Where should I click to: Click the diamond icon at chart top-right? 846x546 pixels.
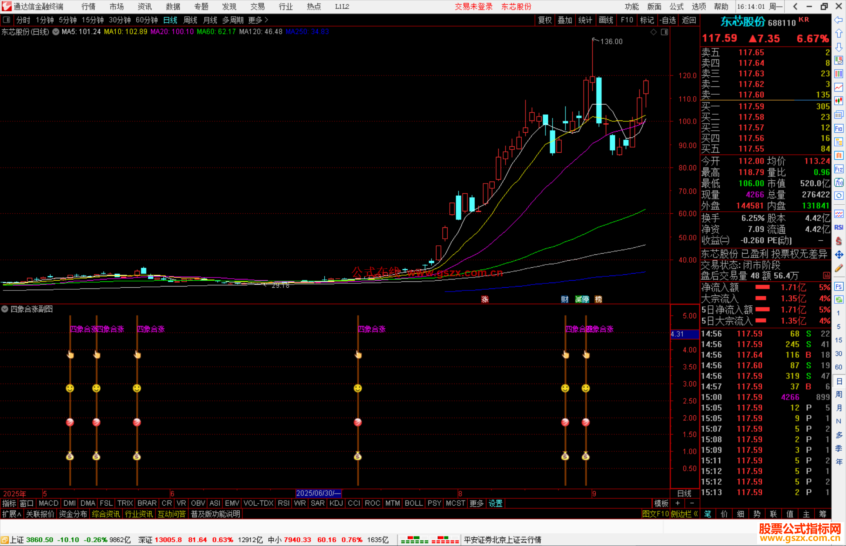point(654,32)
